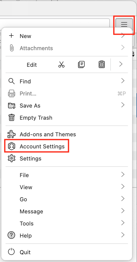
Task: Open the Go submenu
Action: pos(67,199)
